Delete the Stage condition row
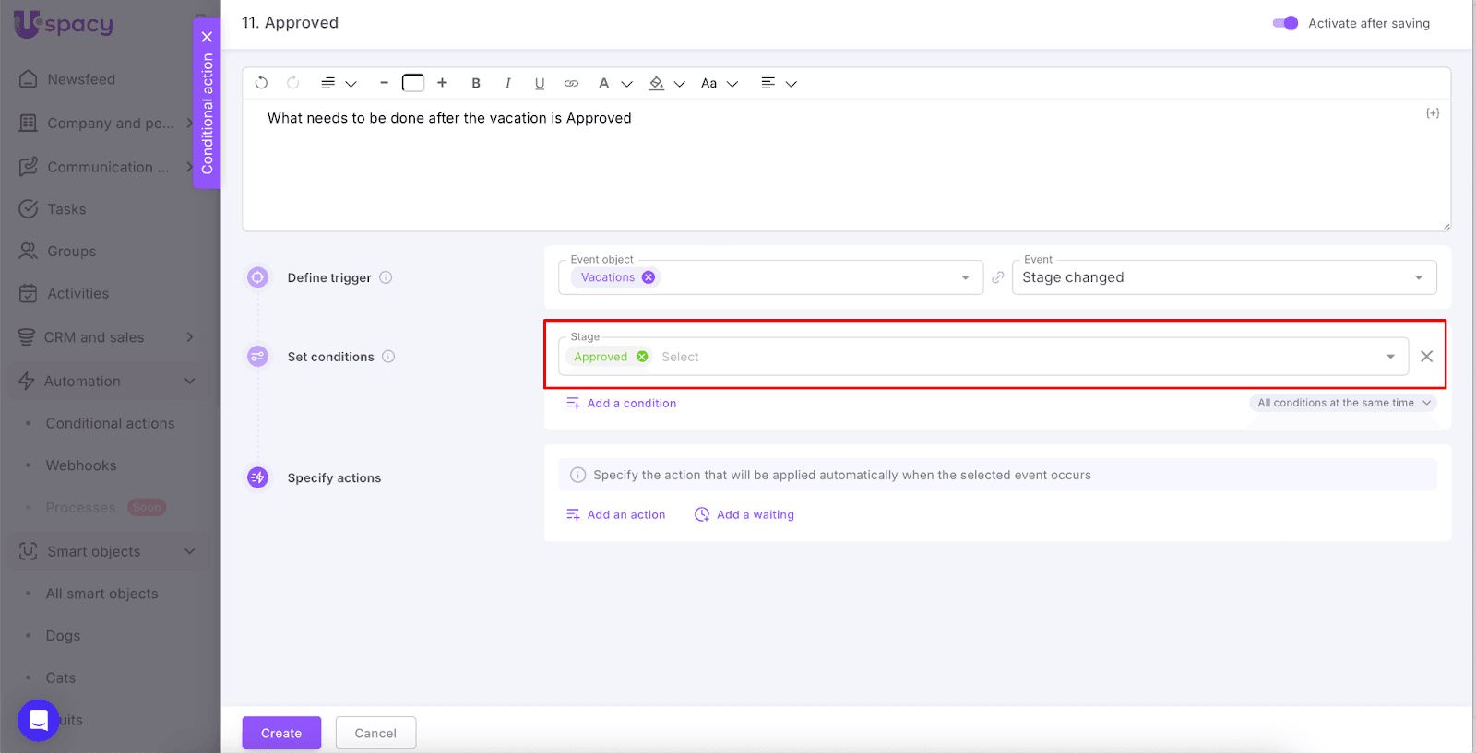The width and height of the screenshot is (1476, 753). coord(1426,357)
